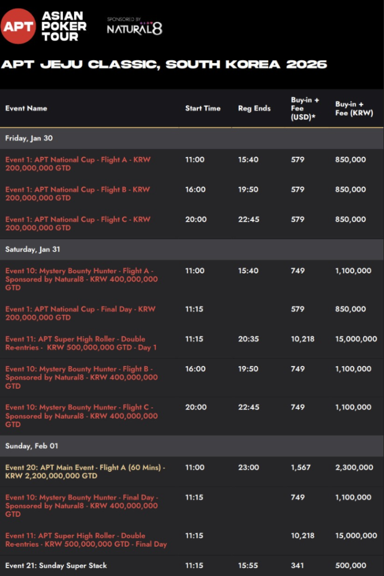Click the Natural8 sponsor logo
The image size is (384, 576).
tap(134, 26)
